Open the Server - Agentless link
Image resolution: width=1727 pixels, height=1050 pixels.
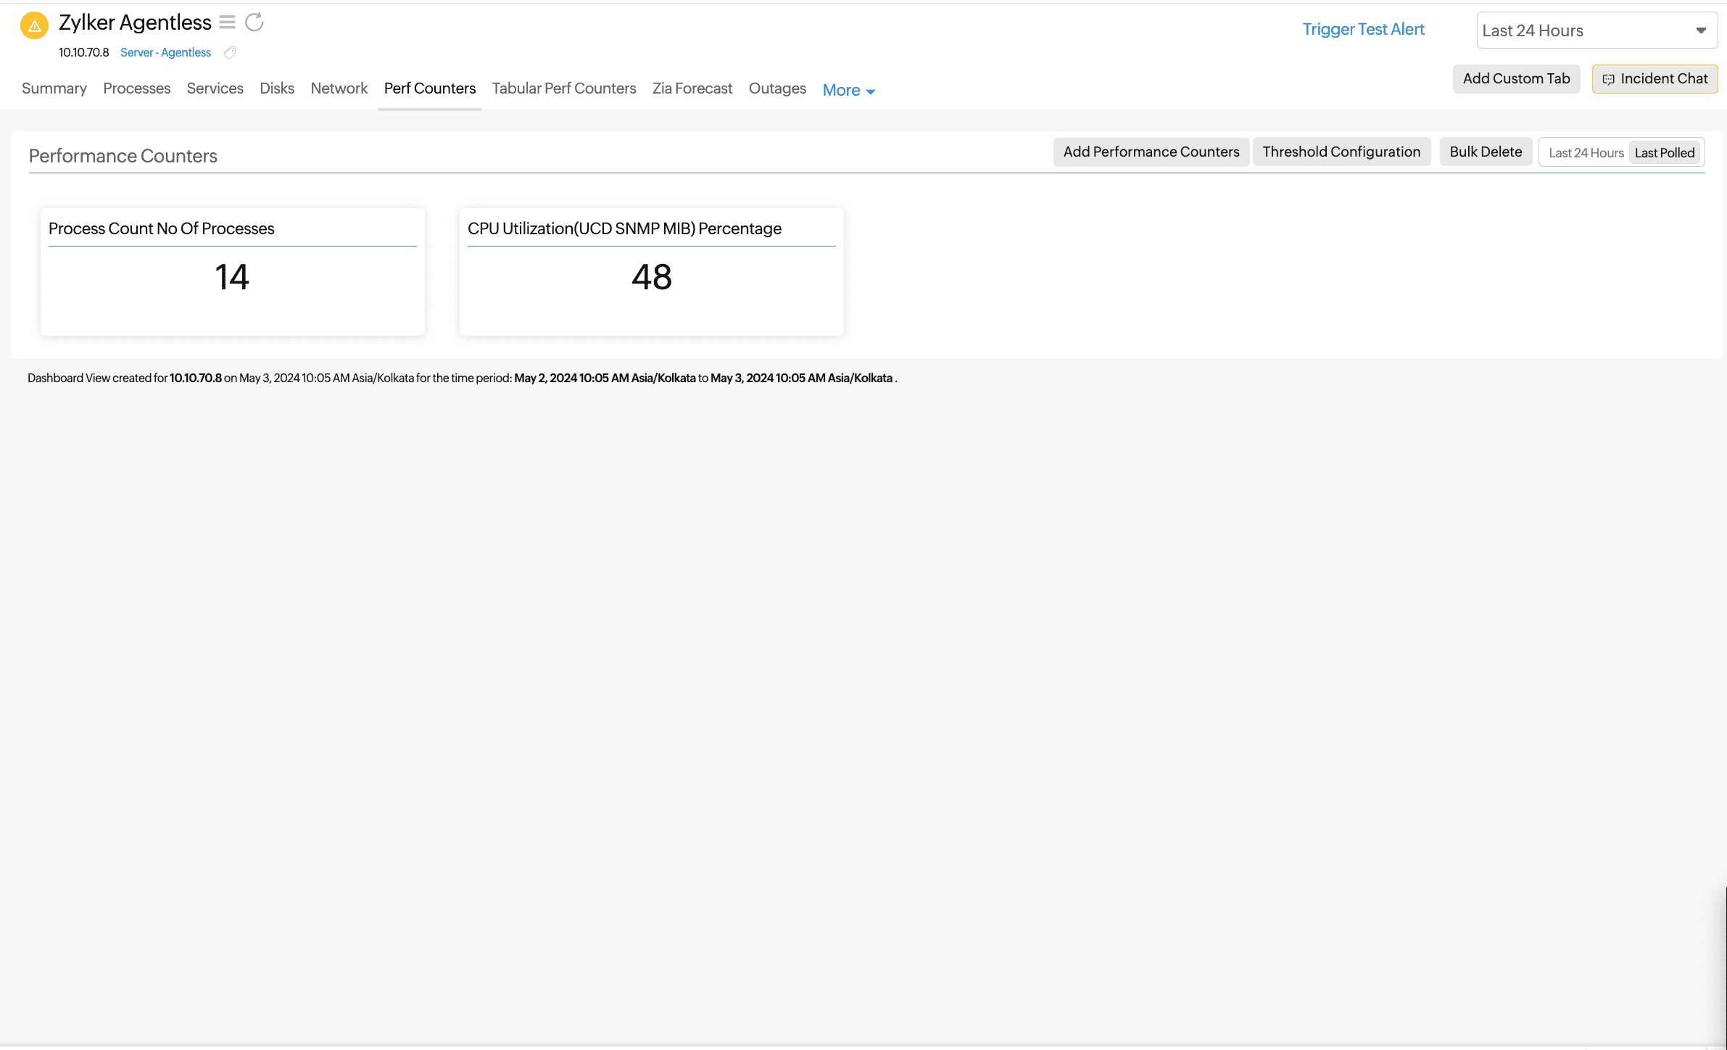point(165,53)
